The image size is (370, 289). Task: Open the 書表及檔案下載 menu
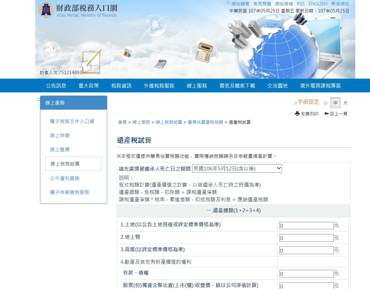(237, 86)
